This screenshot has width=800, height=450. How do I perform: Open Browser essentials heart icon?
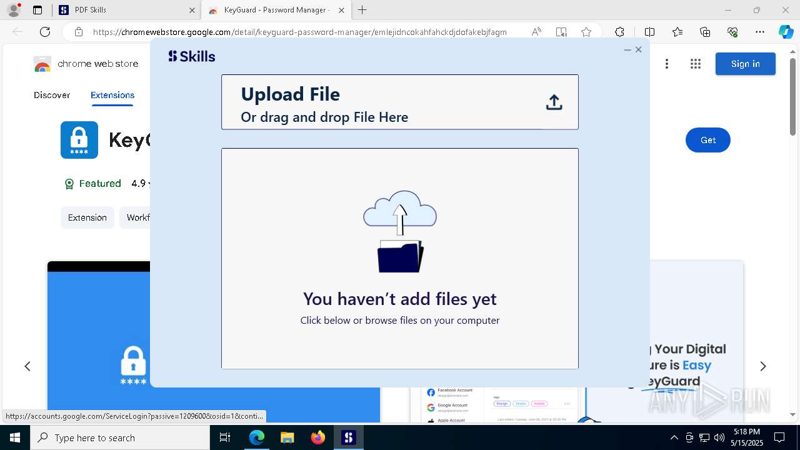click(x=732, y=32)
